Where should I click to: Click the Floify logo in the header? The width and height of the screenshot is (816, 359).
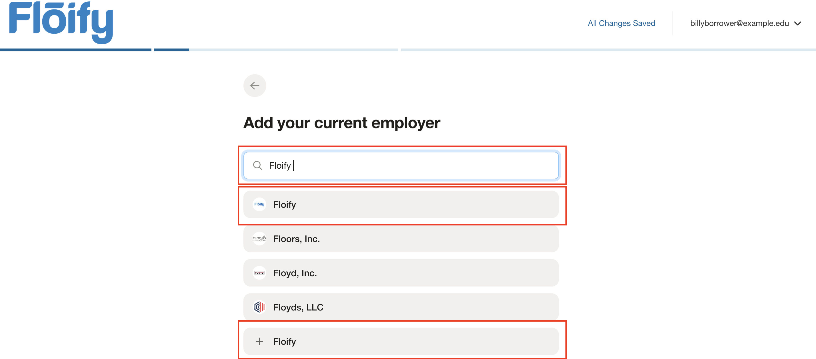pyautogui.click(x=61, y=22)
